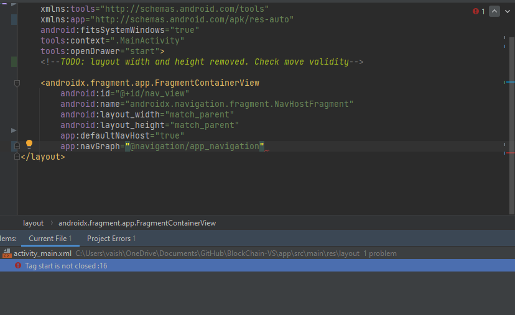Click the red error indicator showing 1

pos(478,11)
